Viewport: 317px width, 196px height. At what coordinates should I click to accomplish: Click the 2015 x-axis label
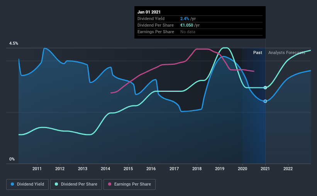[128, 169]
